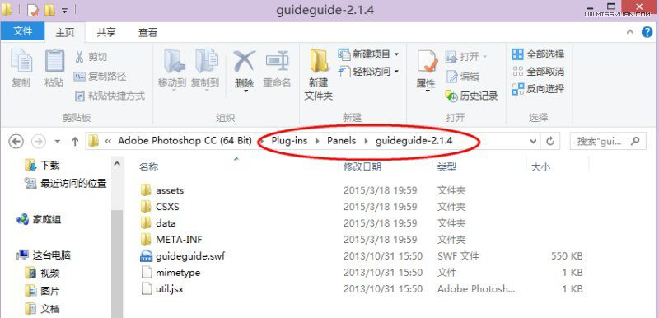This screenshot has height=318, width=659.
Task: Select Downloads (下载) in navigation pane
Action: click(x=42, y=165)
